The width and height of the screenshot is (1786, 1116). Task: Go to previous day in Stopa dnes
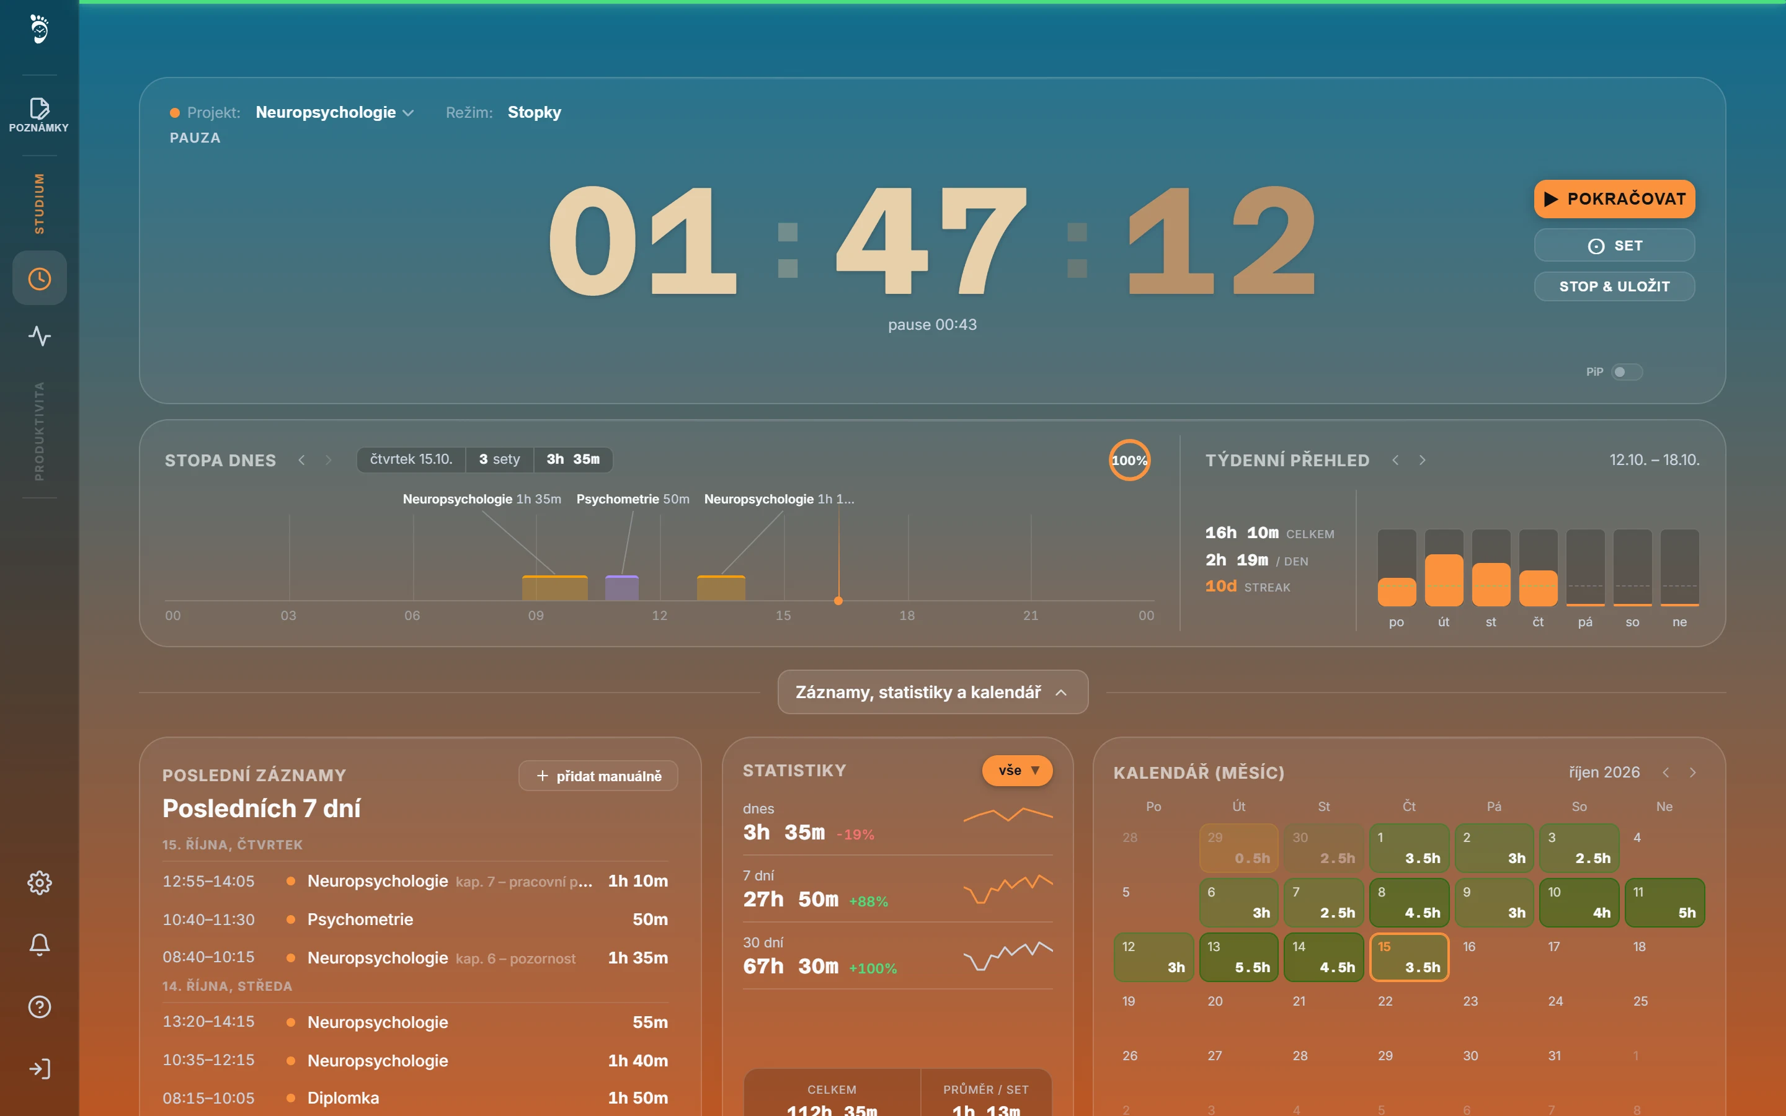click(302, 460)
